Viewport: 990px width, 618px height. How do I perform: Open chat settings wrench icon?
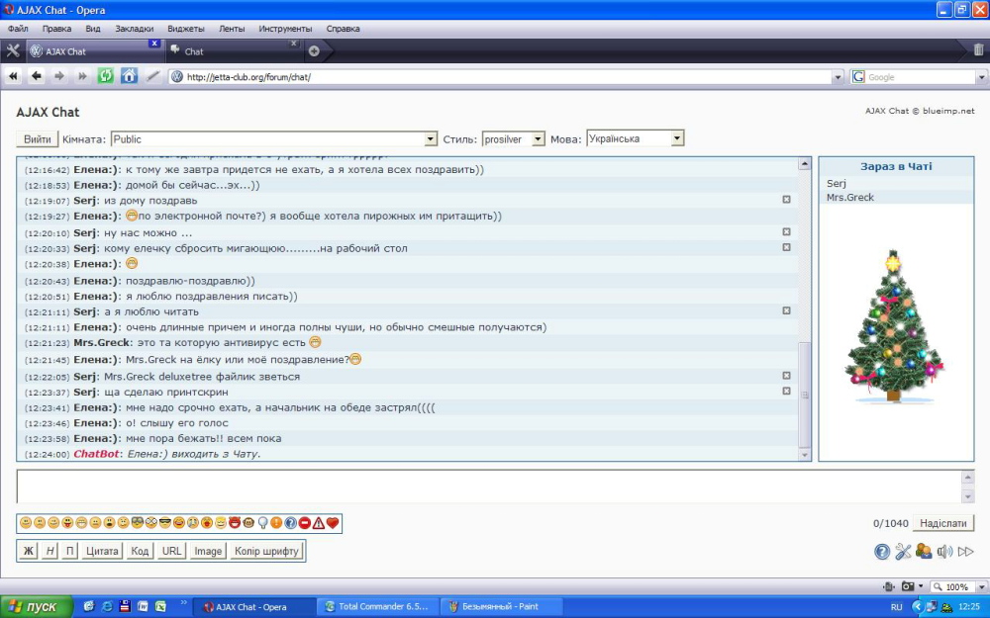(903, 552)
